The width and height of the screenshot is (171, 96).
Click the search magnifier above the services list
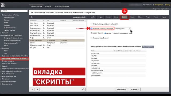point(32,17)
